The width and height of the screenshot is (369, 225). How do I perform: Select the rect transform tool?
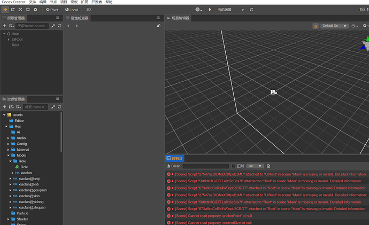click(x=28, y=10)
